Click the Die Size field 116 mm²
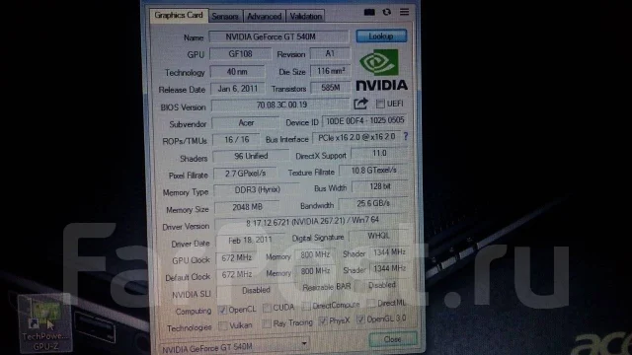 point(330,71)
